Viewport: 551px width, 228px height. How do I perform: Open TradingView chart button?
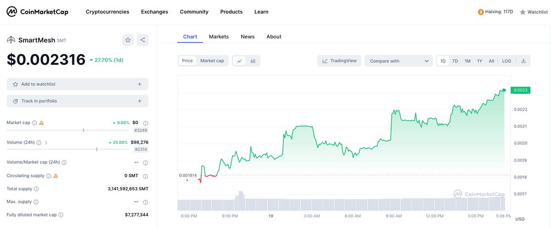[339, 61]
